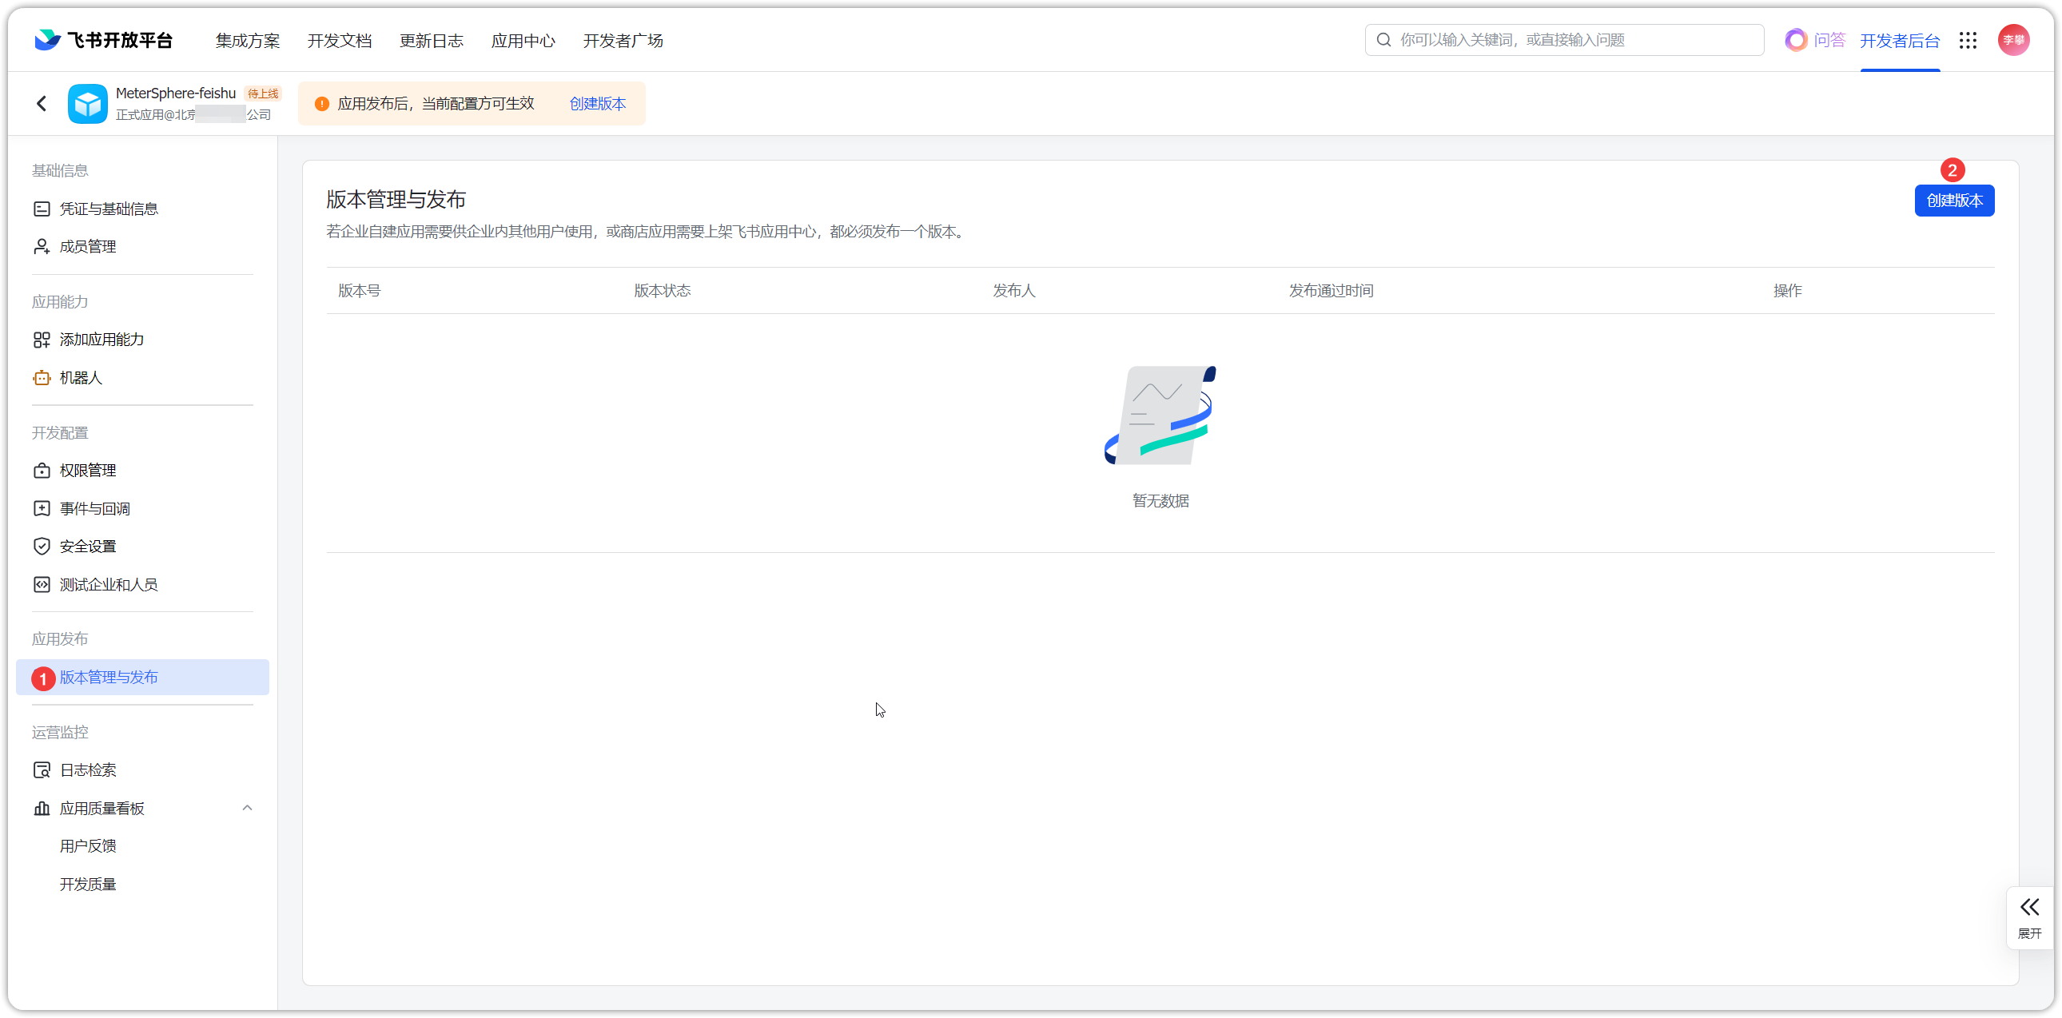Open the nine-dot apps grid icon
The height and width of the screenshot is (1018, 2062).
pos(1968,40)
